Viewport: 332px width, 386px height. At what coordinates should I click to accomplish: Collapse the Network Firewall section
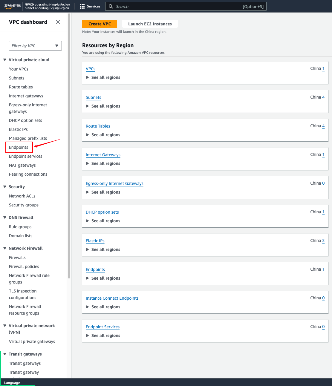point(5,248)
